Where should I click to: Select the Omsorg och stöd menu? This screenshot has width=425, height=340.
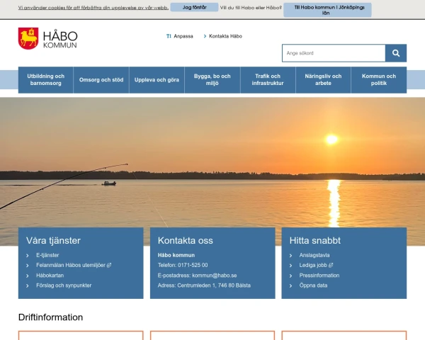tap(101, 80)
